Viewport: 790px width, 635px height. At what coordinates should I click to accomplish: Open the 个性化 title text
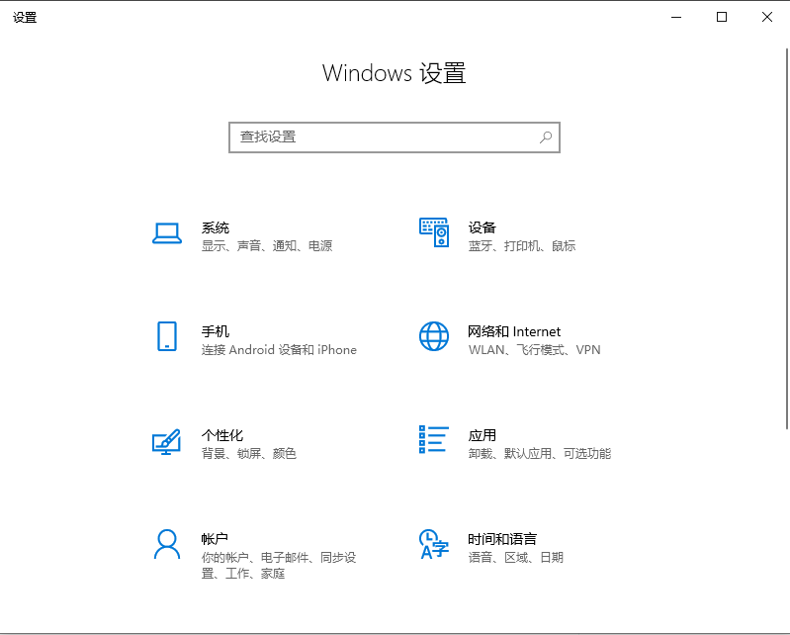(222, 435)
